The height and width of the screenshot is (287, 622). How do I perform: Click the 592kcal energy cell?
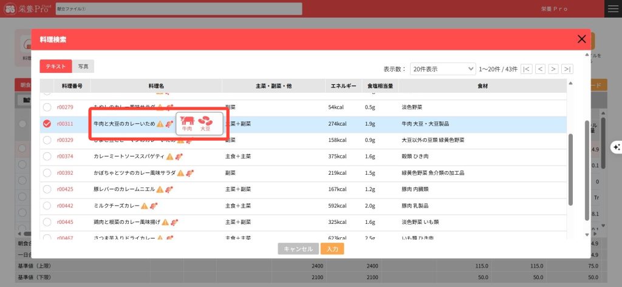click(337, 206)
